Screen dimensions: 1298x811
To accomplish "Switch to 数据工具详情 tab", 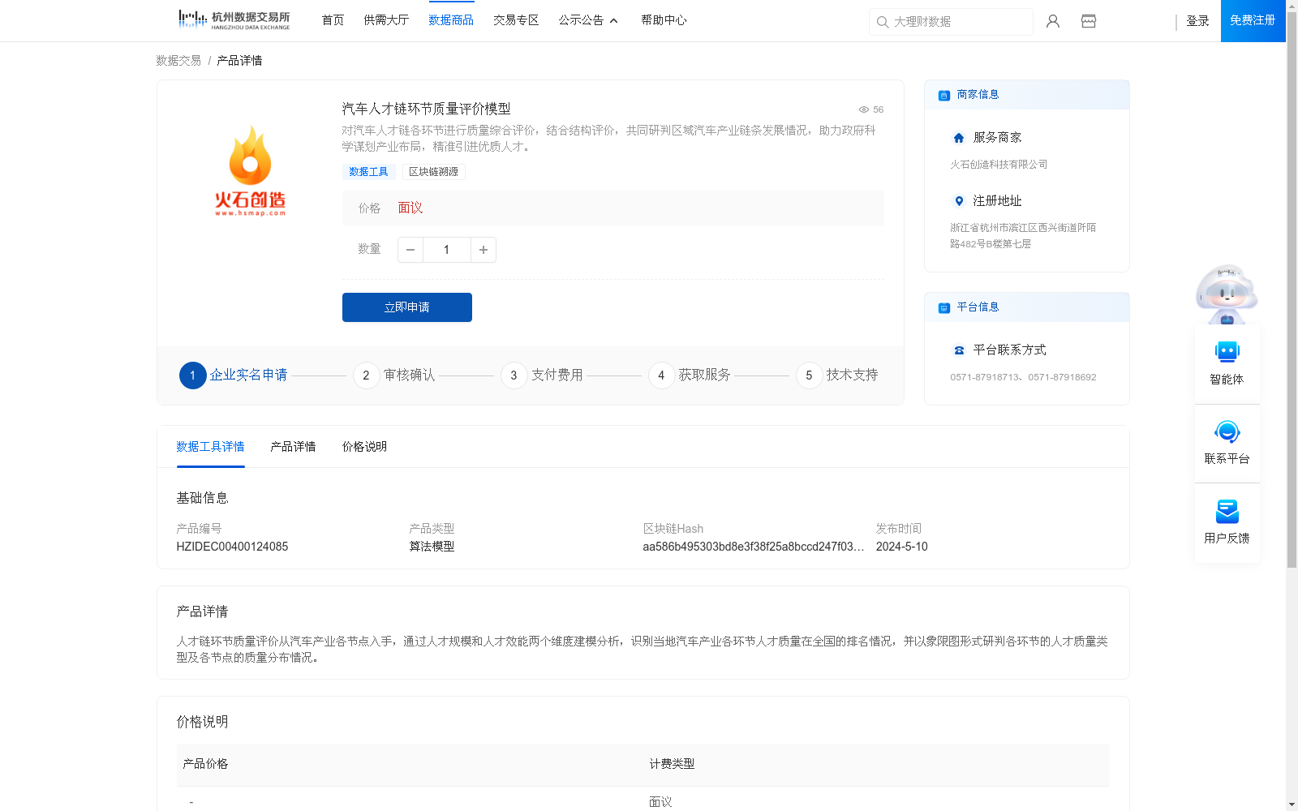I will 210,447.
